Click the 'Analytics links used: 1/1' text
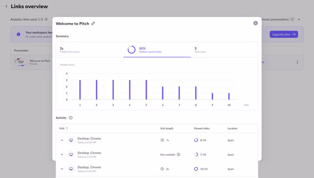The image size is (314, 178). [27, 20]
